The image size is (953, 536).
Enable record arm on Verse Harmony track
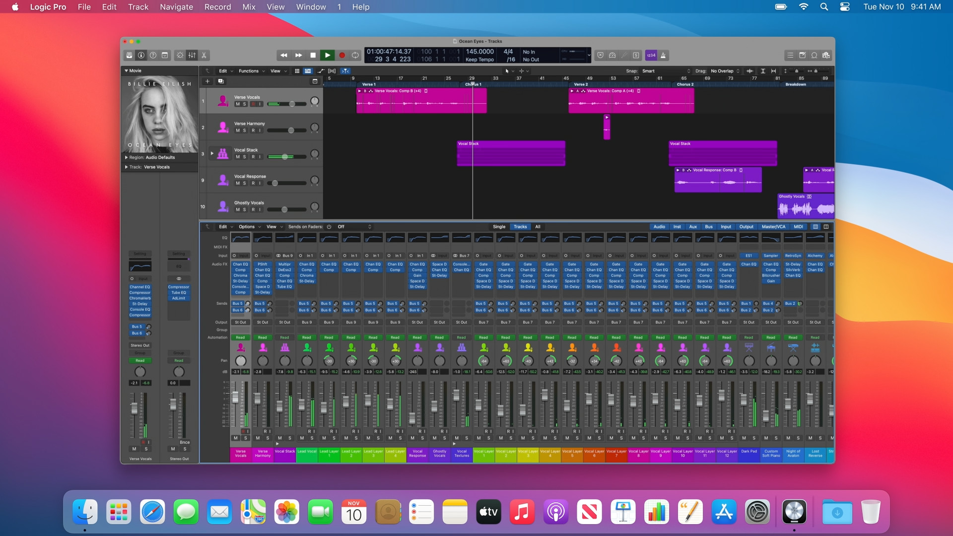[x=254, y=131]
